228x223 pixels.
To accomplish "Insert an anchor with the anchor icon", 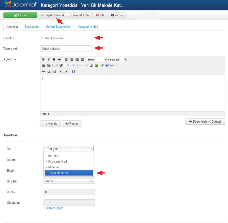I will coord(91,66).
